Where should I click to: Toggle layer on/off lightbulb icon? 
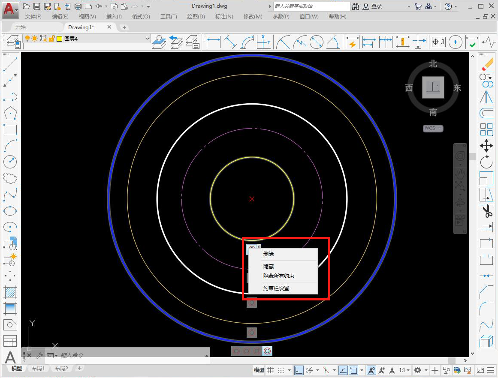pyautogui.click(x=27, y=39)
